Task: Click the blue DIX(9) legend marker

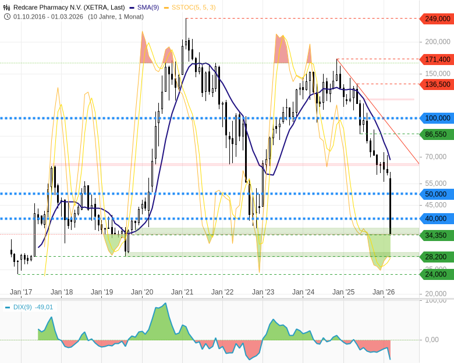Action: (8, 307)
